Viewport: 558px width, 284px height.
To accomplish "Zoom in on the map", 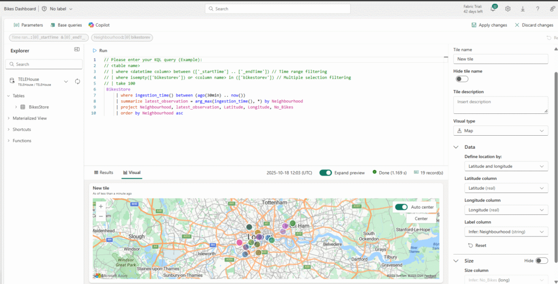I will tap(101, 207).
